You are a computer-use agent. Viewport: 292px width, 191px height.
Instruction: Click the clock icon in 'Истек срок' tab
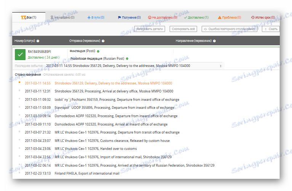253,18
